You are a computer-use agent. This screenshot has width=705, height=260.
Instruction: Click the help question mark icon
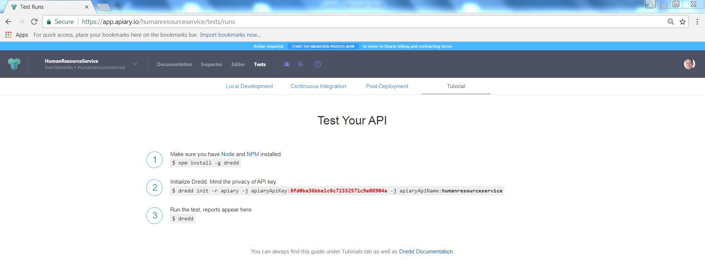(x=318, y=64)
